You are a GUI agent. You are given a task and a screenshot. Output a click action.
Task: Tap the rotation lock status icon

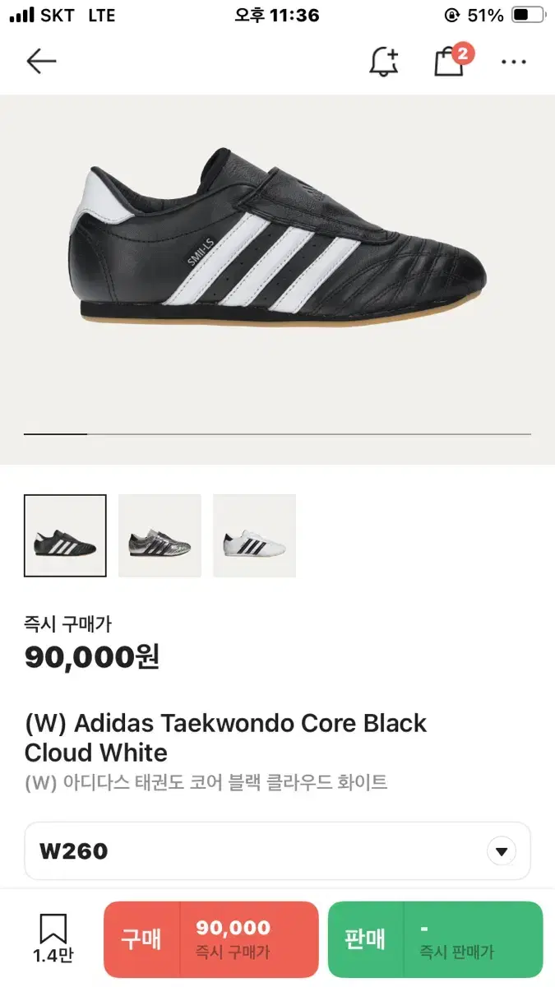[x=451, y=15]
